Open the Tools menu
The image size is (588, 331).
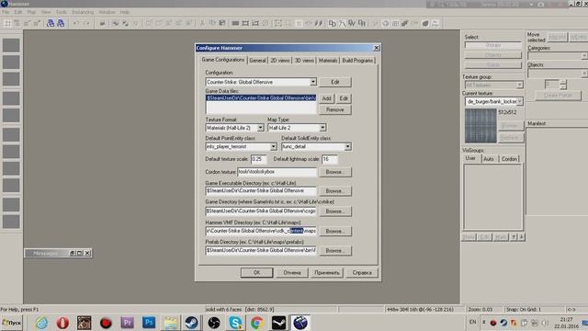pyautogui.click(x=62, y=12)
